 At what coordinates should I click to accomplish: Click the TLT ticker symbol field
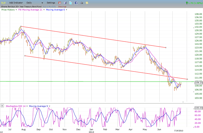4,3
